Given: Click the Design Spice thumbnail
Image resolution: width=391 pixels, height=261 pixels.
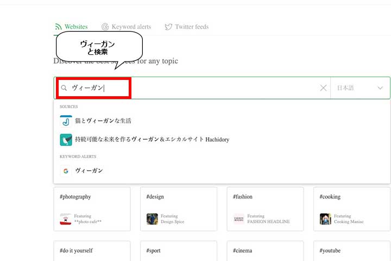Looking at the screenshot, I should pos(152,219).
